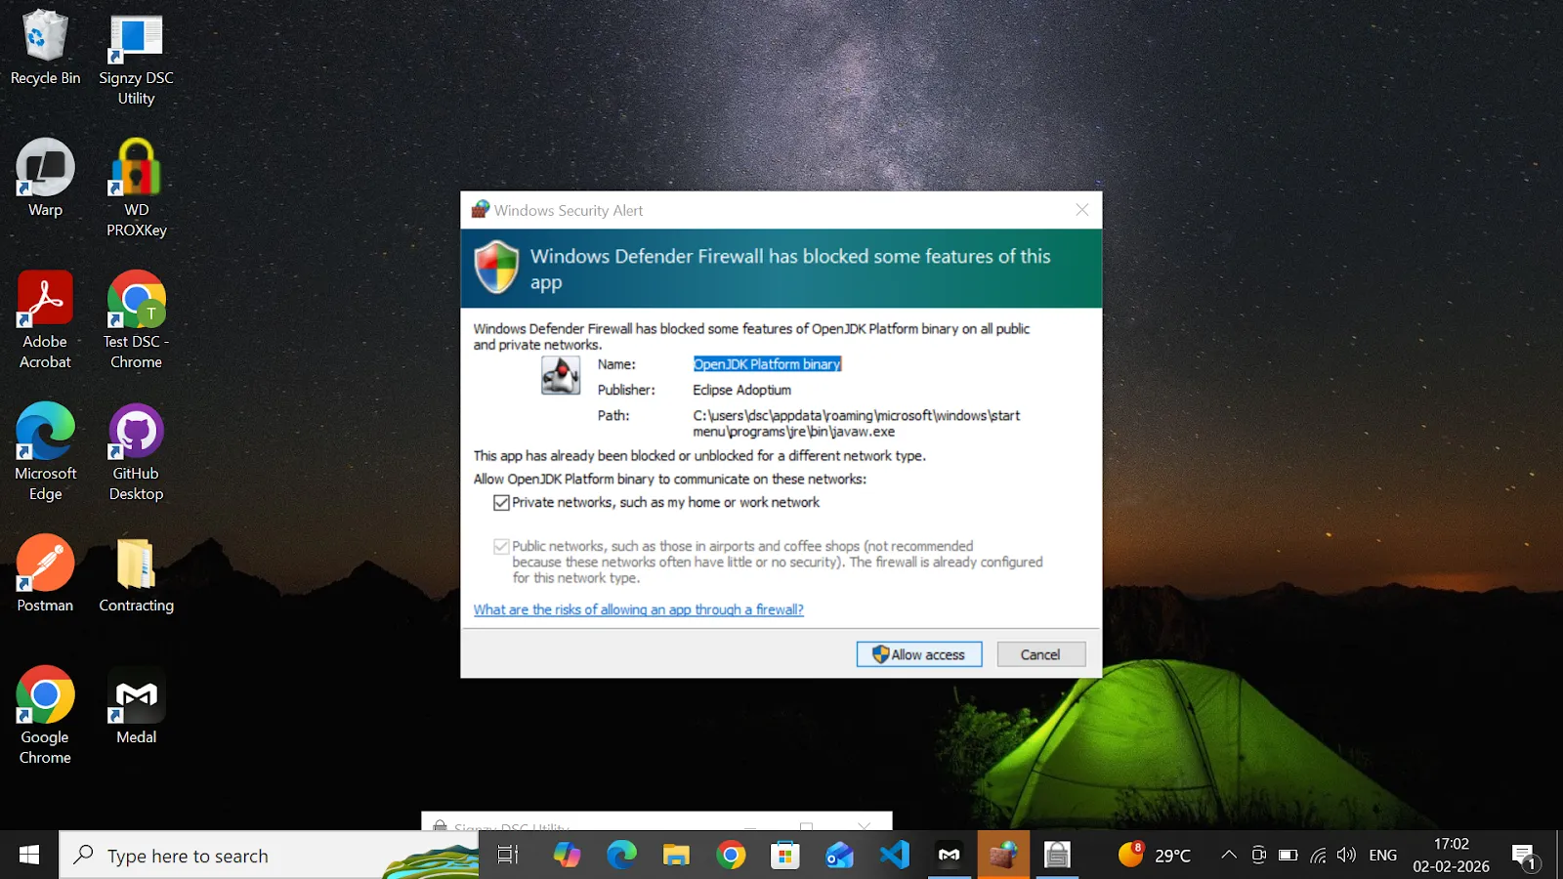Click the Show desktop strip in taskbar
The width and height of the screenshot is (1563, 879).
(x=1559, y=856)
